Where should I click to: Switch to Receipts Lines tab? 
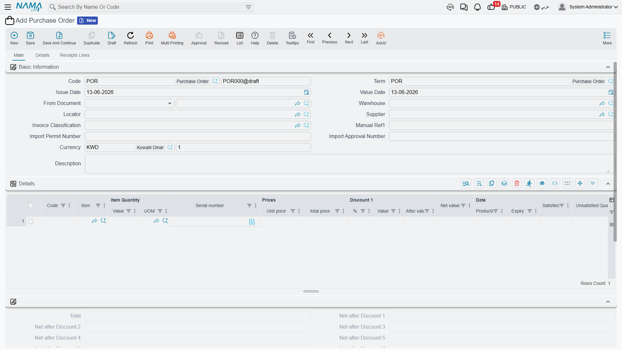[75, 55]
